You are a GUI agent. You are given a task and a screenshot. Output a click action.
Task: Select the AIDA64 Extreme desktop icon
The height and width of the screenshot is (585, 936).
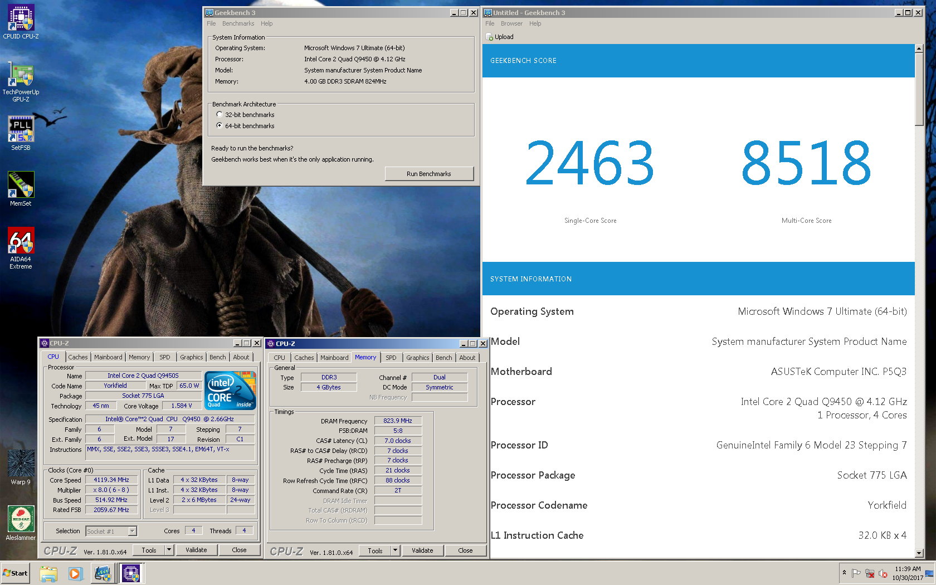pyautogui.click(x=21, y=248)
